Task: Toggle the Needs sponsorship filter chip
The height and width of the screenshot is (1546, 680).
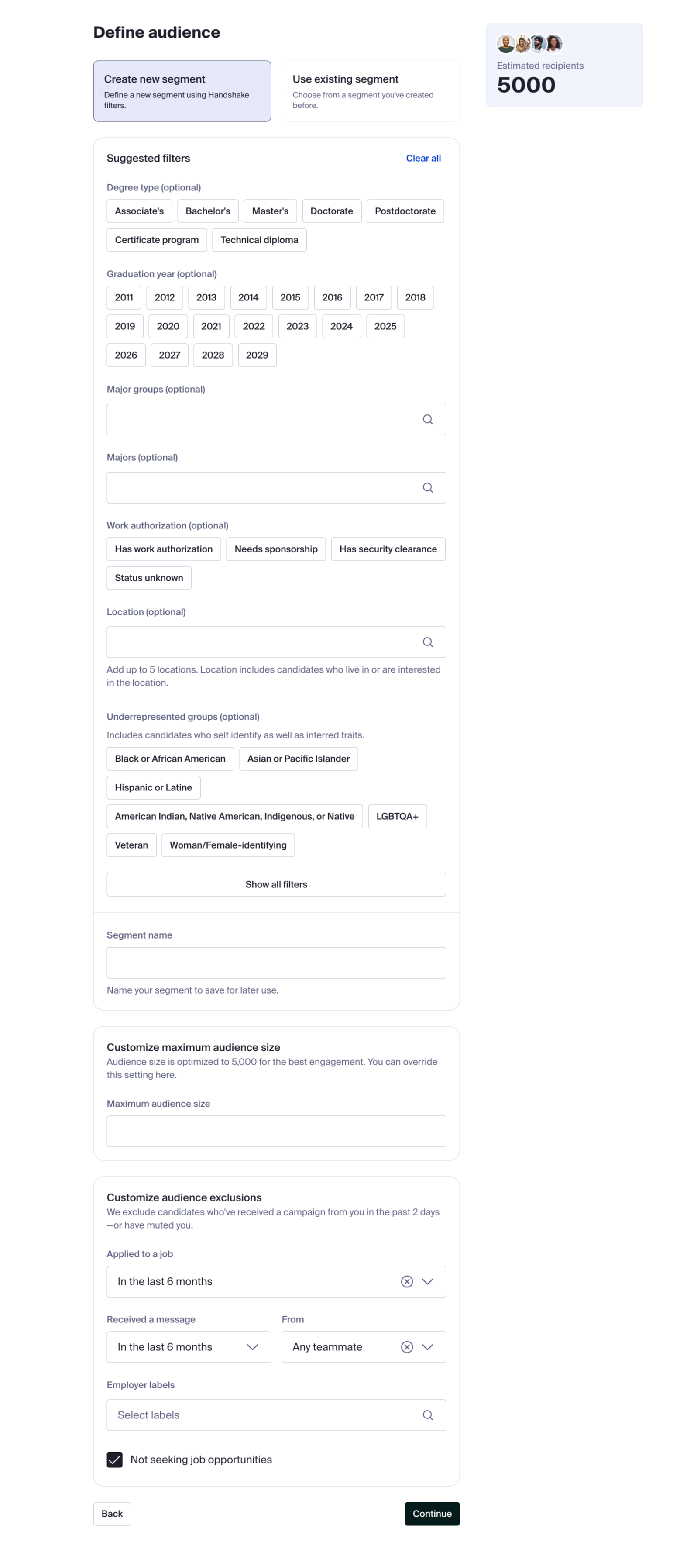Action: [x=276, y=549]
